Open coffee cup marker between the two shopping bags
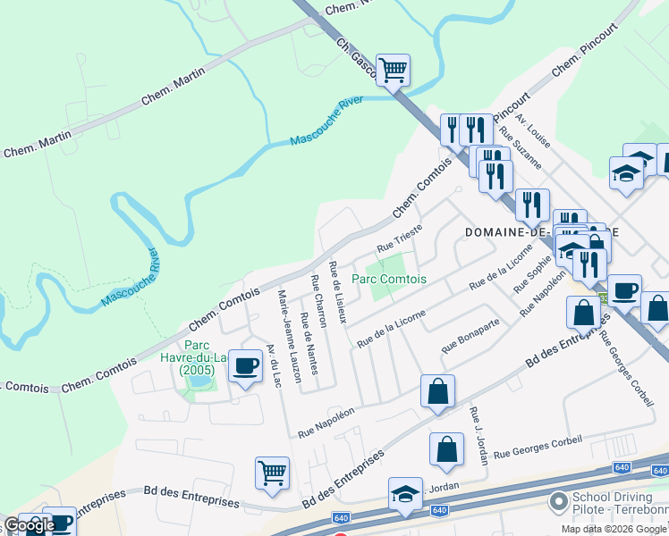This screenshot has width=669, height=536. pos(624,292)
